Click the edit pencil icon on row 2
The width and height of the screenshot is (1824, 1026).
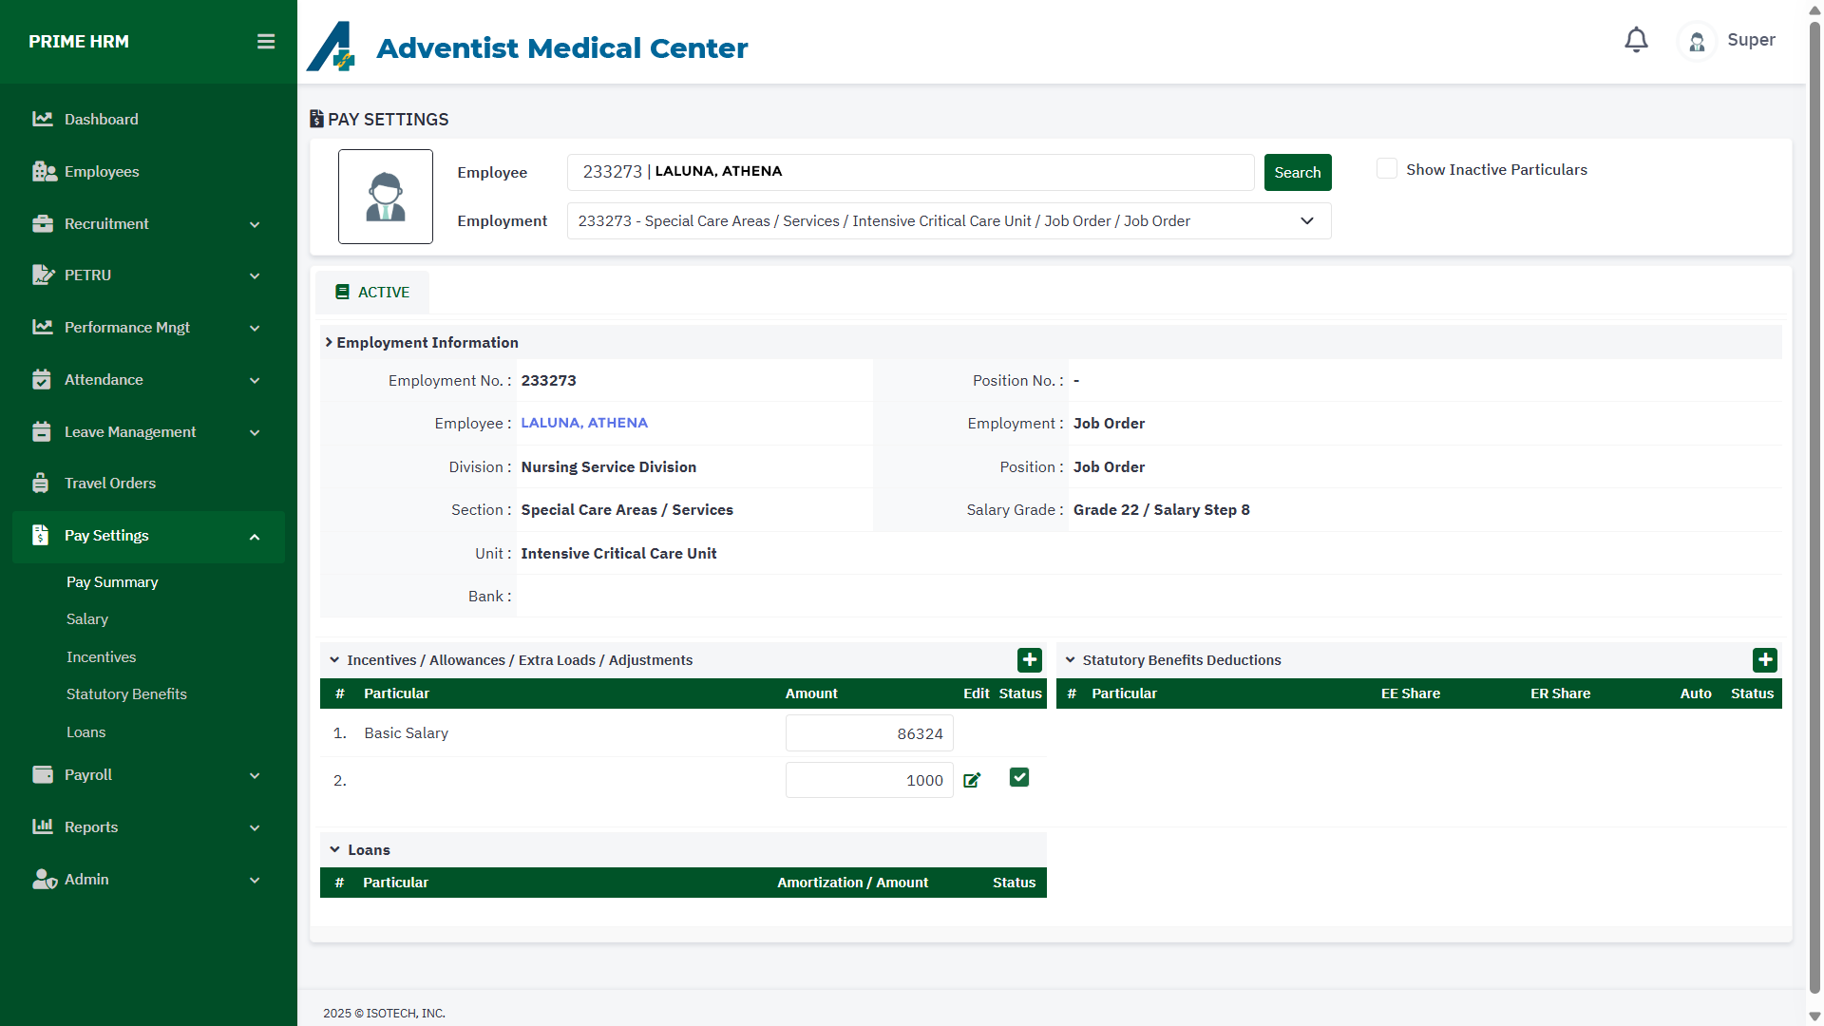click(972, 780)
